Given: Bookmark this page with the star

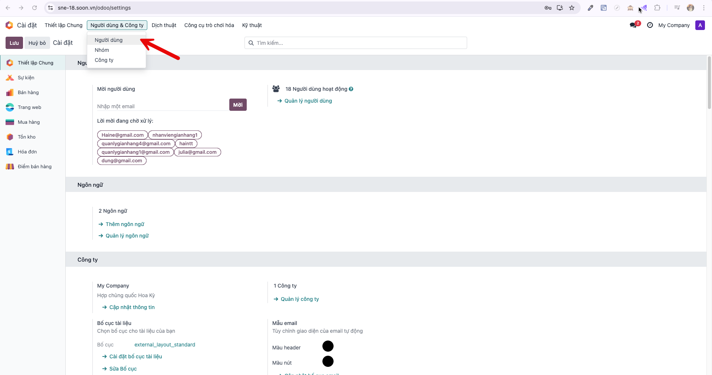Looking at the screenshot, I should [572, 8].
